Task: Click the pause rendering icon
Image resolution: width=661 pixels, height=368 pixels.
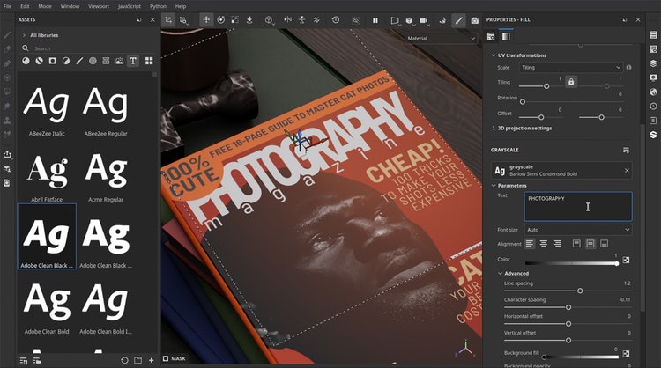Action: coord(375,19)
